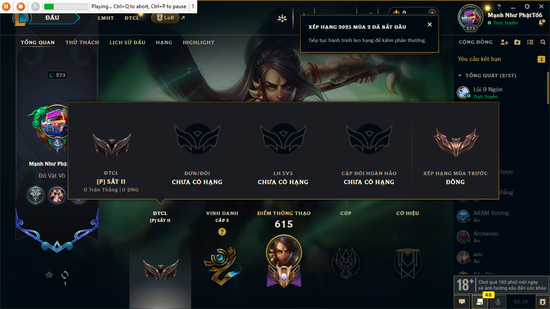The width and height of the screenshot is (550, 309).
Task: Open the chat bubble icon
Action: point(462,302)
